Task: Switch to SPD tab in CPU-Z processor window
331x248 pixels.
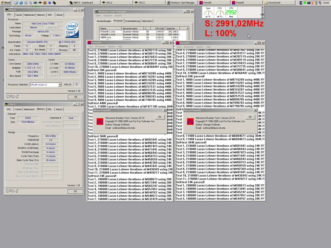Action: [x=50, y=15]
